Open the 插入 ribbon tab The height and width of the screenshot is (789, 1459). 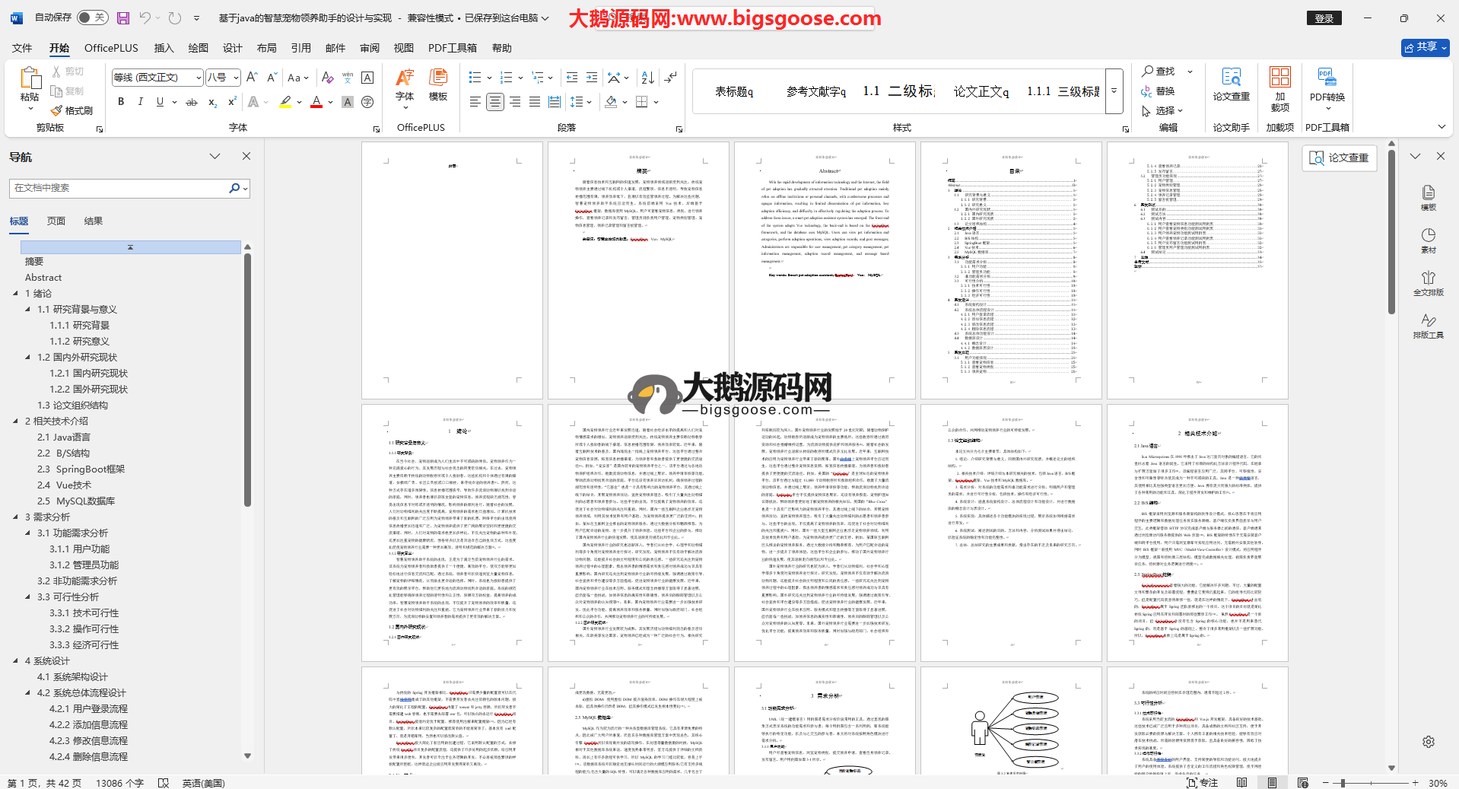pos(164,48)
